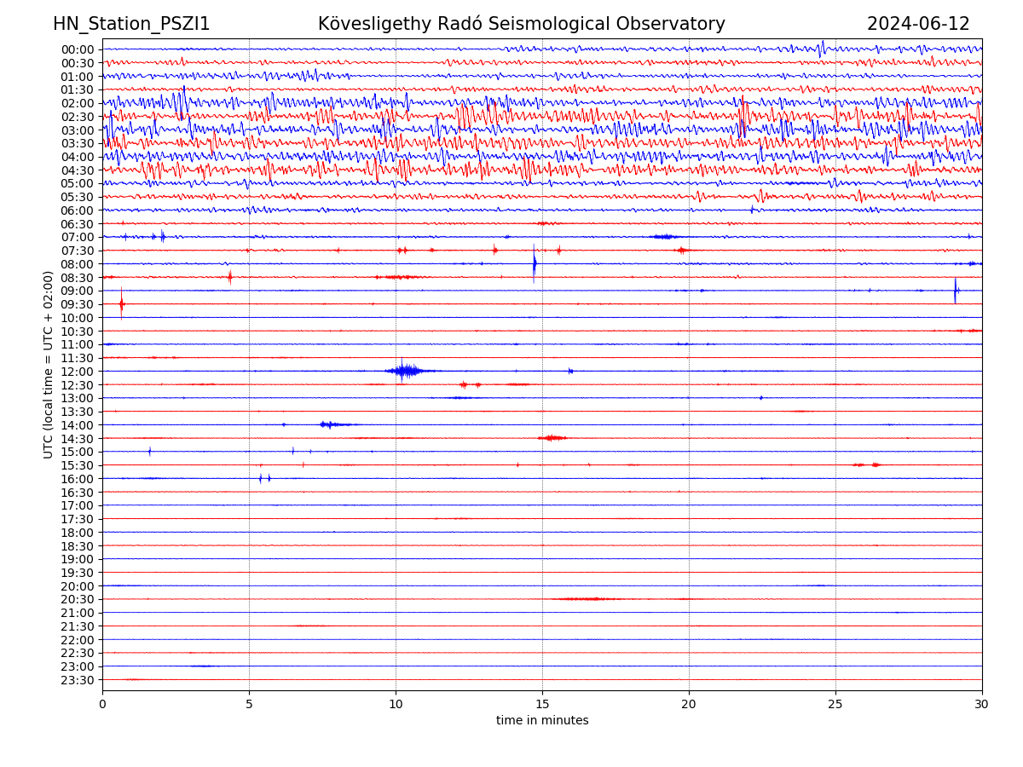Click the red spike at start of 09:30 trace
The width and height of the screenshot is (1023, 767).
click(122, 303)
